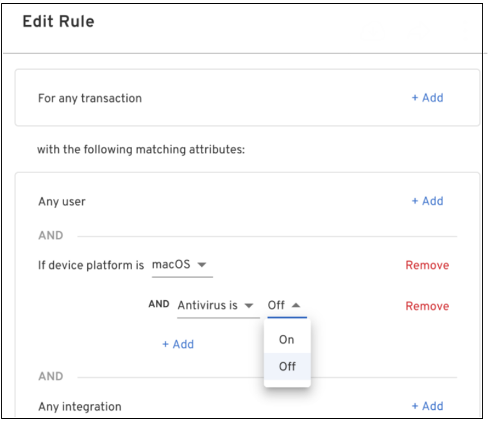
Task: Click the Edit Rule heading
Action: 58,22
